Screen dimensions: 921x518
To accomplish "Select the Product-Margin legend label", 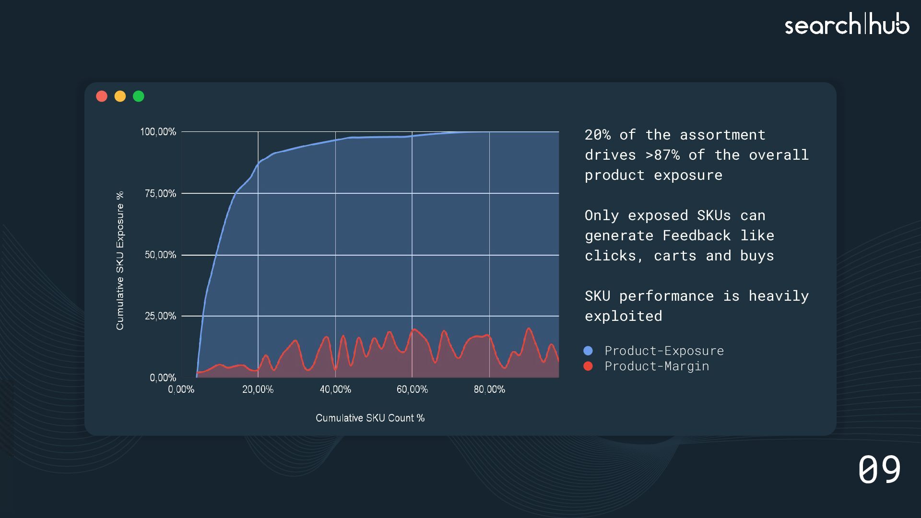I will [x=657, y=366].
